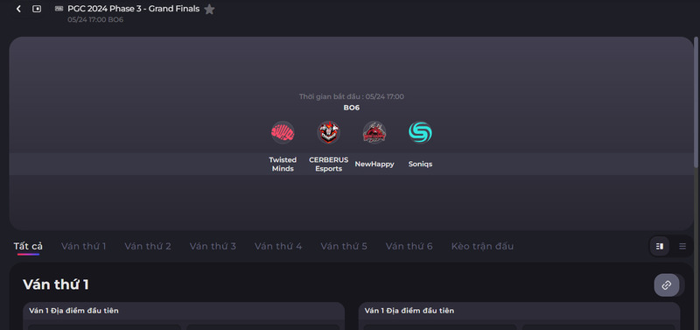Open the Ván thứ 4 tab

[x=278, y=246]
